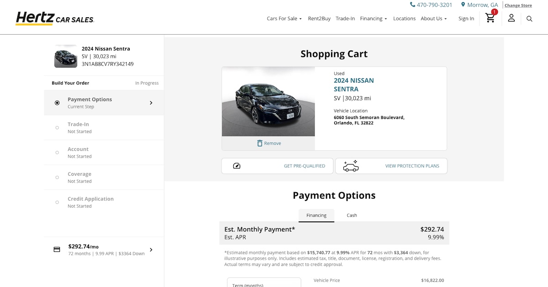The image size is (548, 287).
Task: Open the search magnifier icon
Action: pyautogui.click(x=529, y=19)
